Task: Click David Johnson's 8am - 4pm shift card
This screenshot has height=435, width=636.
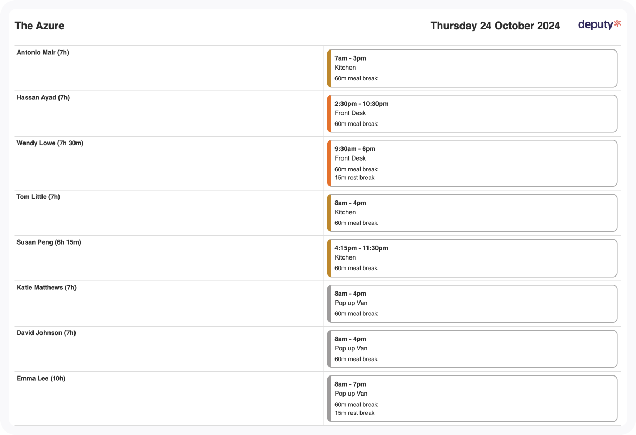Action: click(x=472, y=349)
